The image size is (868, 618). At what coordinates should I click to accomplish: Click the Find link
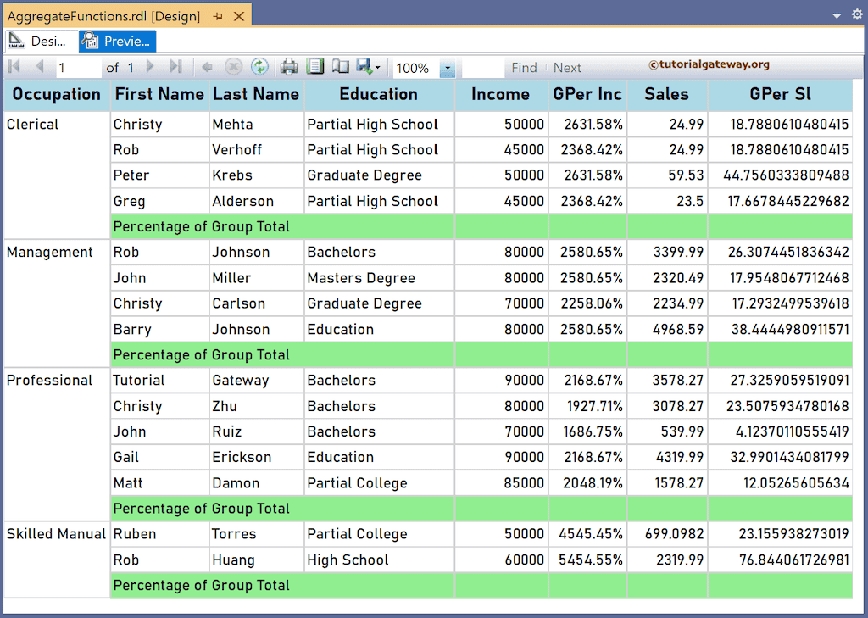point(524,67)
